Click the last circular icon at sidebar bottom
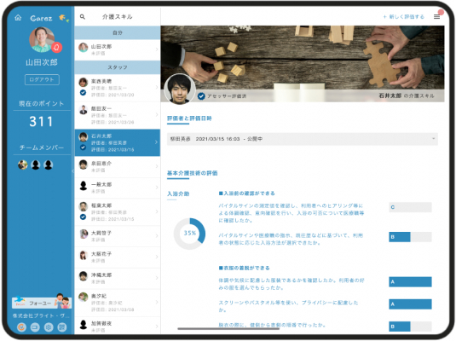The image size is (456, 341). pos(62,327)
